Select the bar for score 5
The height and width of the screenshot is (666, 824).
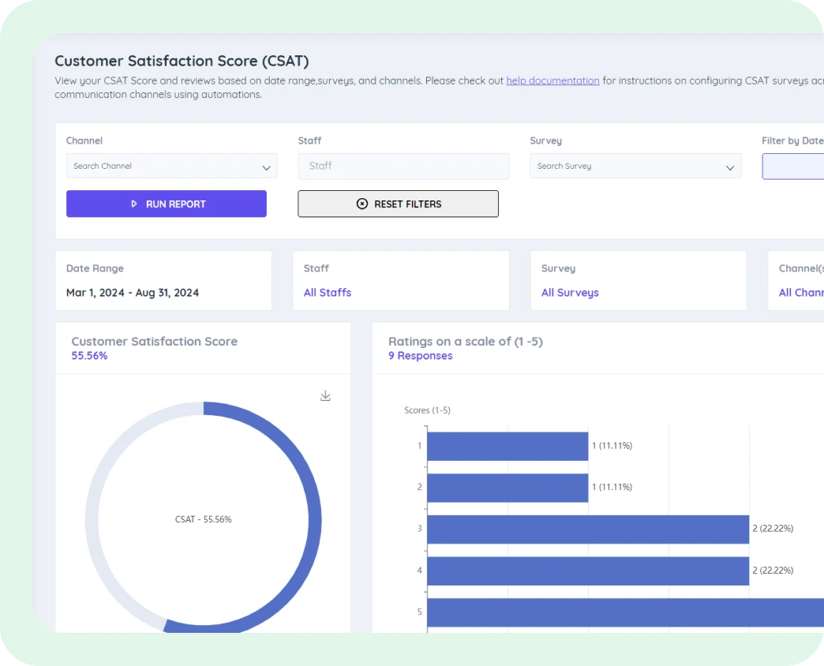coord(625,612)
